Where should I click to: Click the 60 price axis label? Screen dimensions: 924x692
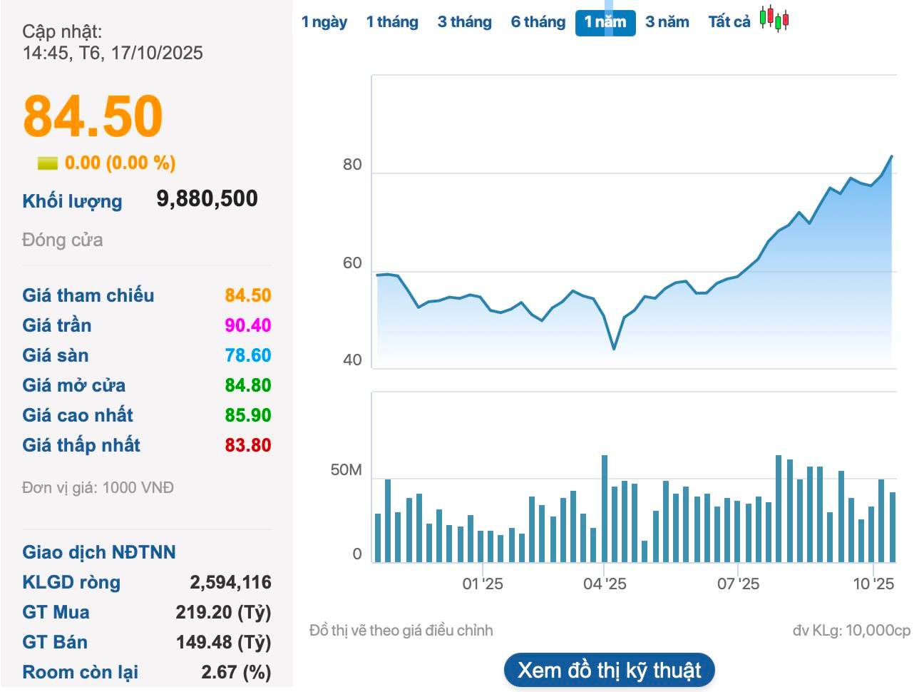pyautogui.click(x=352, y=263)
